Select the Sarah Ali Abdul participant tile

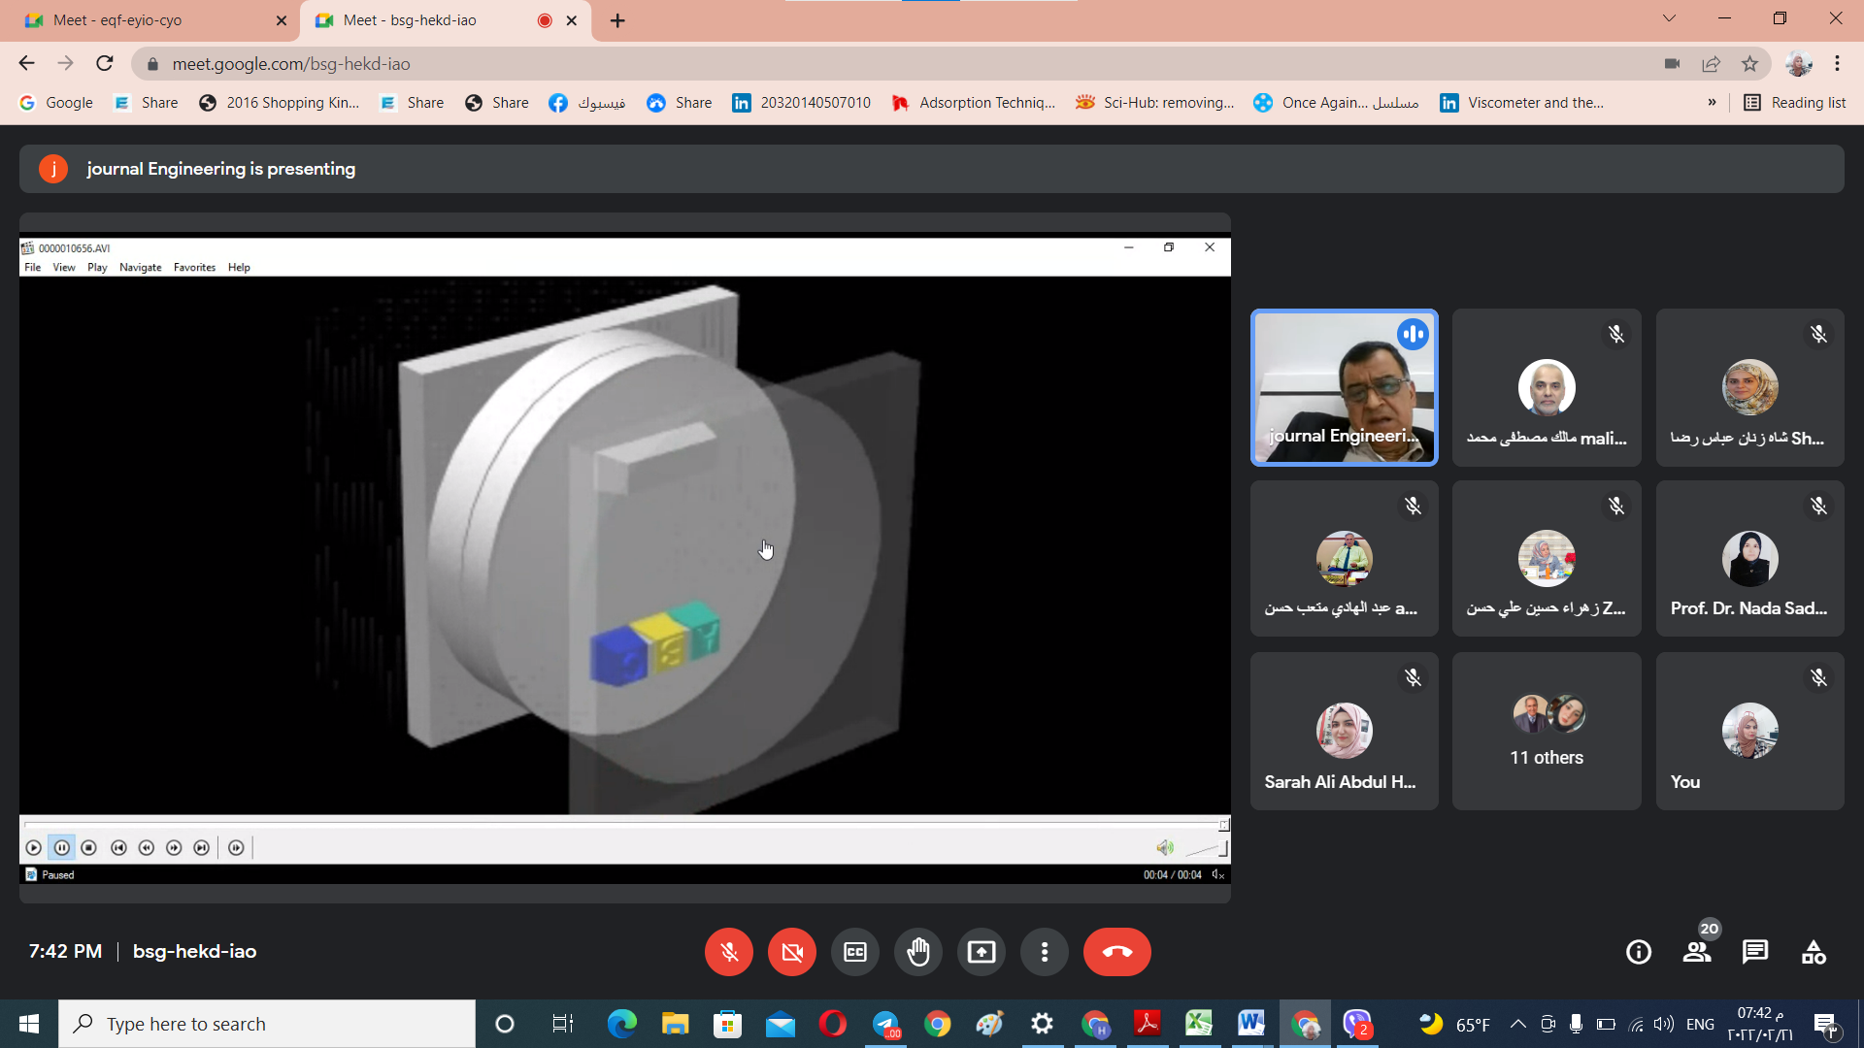tap(1344, 731)
